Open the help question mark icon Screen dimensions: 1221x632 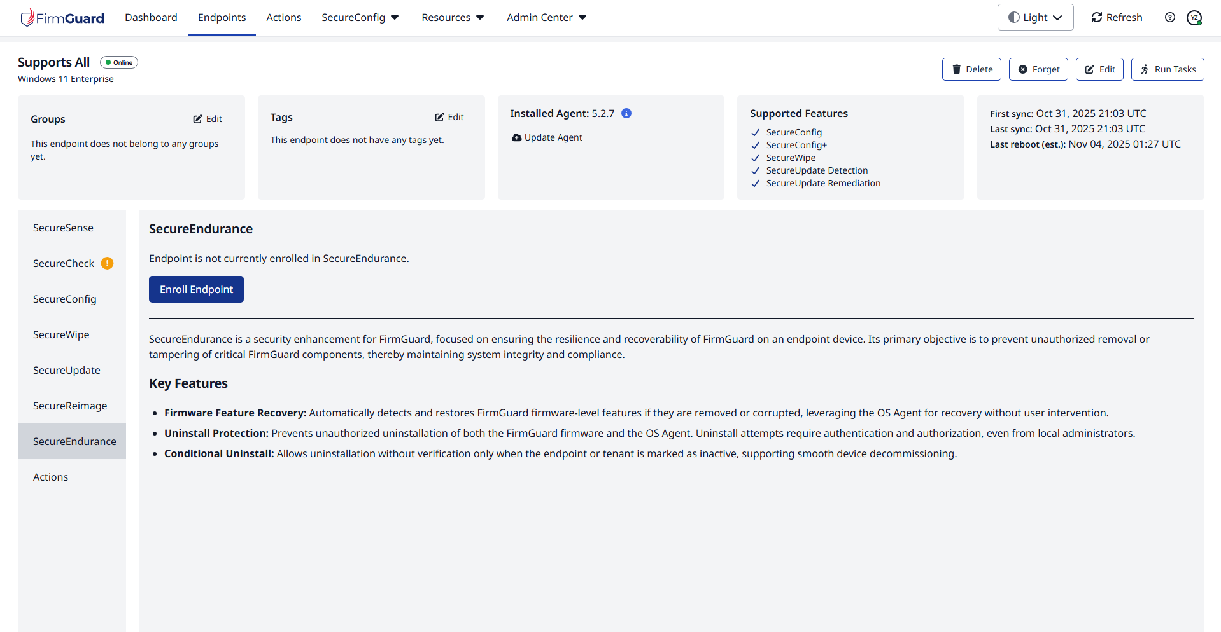[1169, 17]
